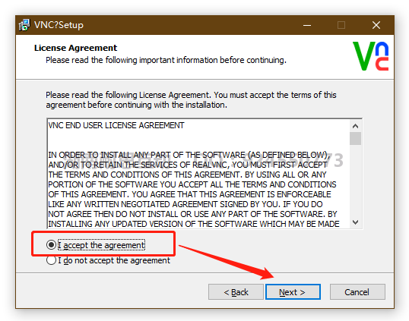Cancel the VNC installation
The image size is (409, 321).
pyautogui.click(x=357, y=292)
